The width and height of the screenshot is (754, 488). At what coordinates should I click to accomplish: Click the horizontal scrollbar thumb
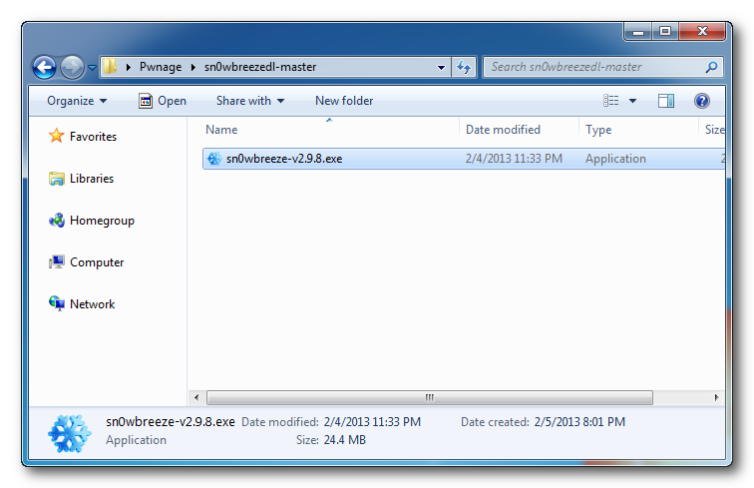click(430, 397)
